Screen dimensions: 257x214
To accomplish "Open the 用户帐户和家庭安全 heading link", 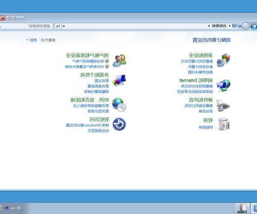I will coord(87,55).
